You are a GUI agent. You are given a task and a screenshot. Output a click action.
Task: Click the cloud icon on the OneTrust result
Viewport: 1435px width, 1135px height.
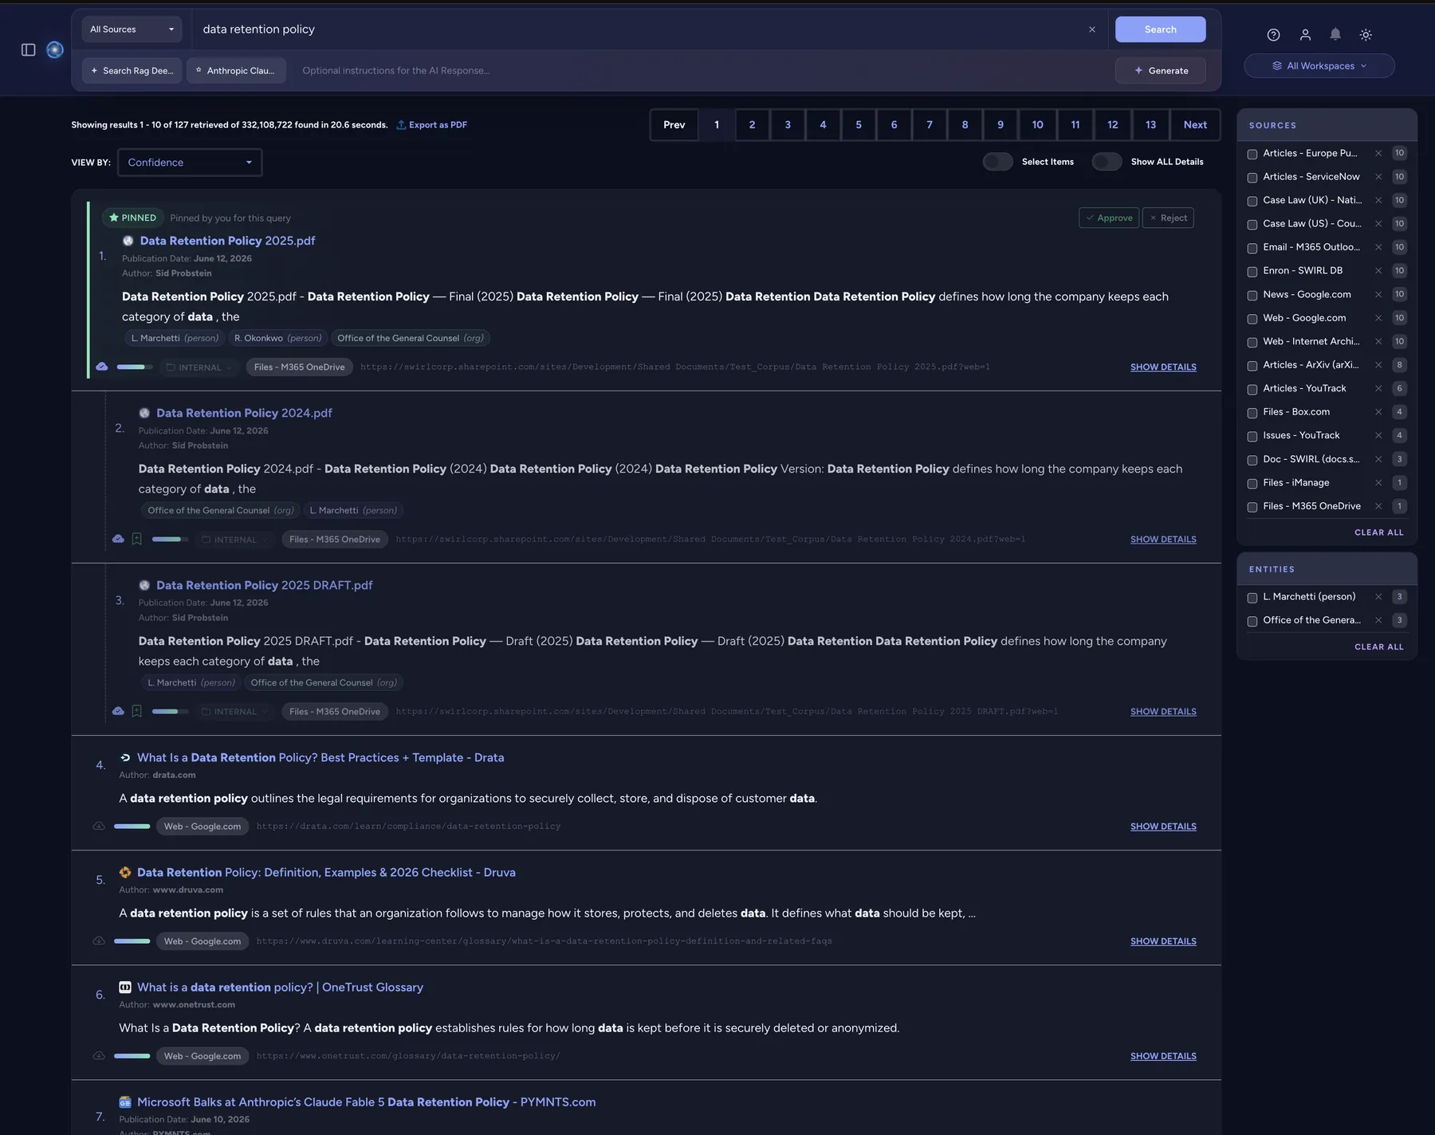99,1055
